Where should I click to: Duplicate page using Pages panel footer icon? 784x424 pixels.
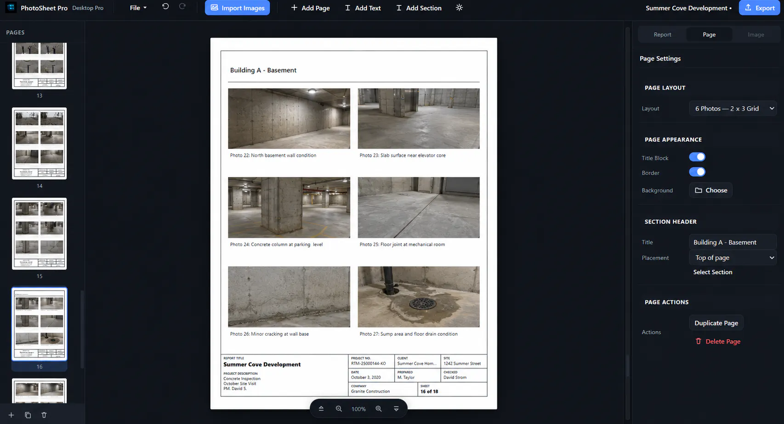28,415
